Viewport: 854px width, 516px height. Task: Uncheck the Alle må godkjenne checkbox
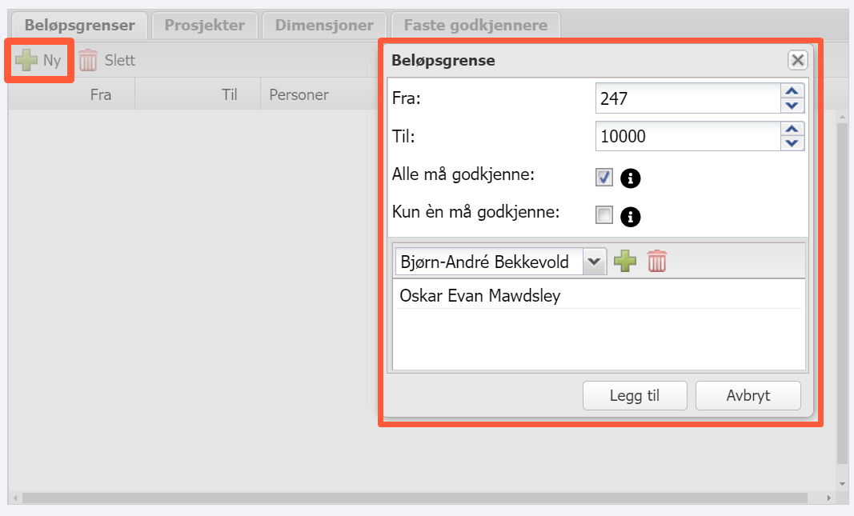pos(604,177)
